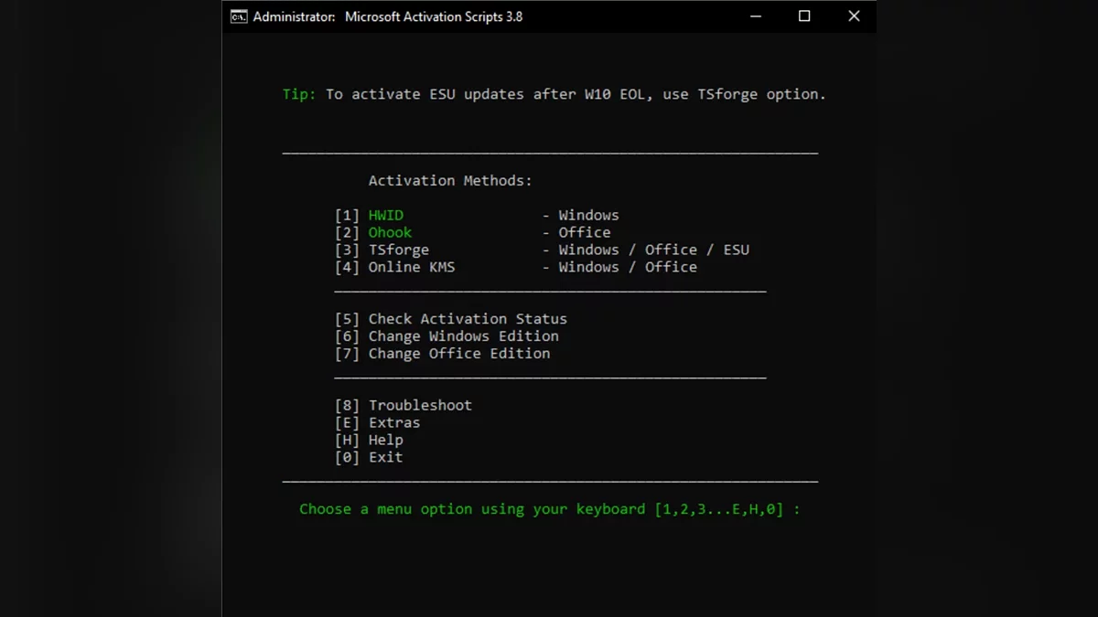Open the Troubleshoot menu option
Image resolution: width=1098 pixels, height=617 pixels.
tap(419, 406)
